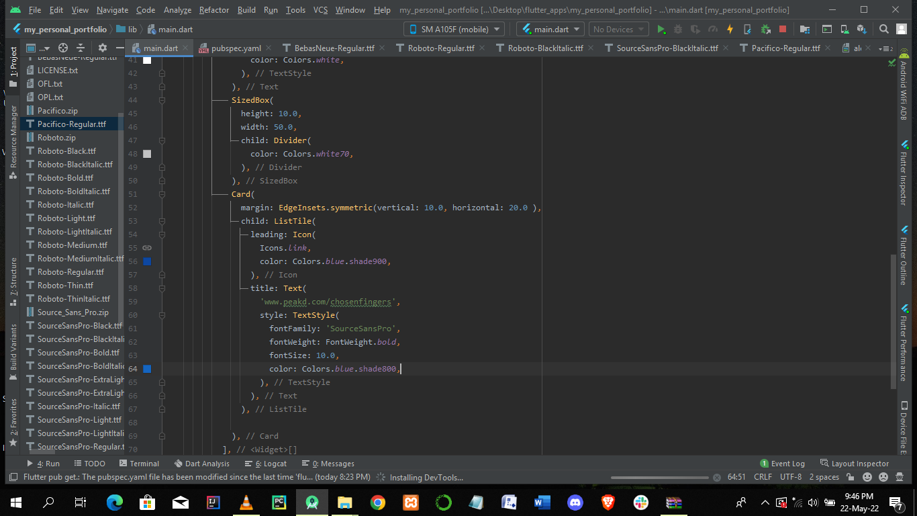917x516 pixels.
Task: Open the File menu
Action: (x=35, y=10)
